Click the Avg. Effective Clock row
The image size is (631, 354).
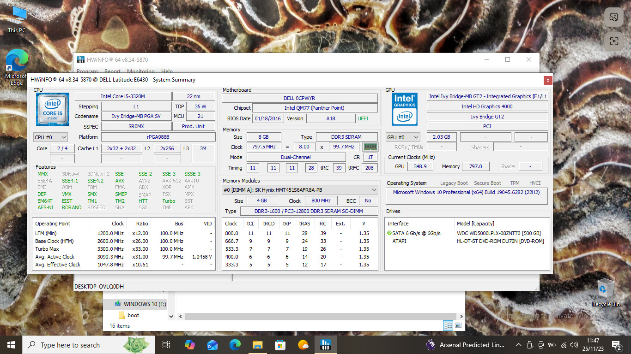click(x=123, y=265)
